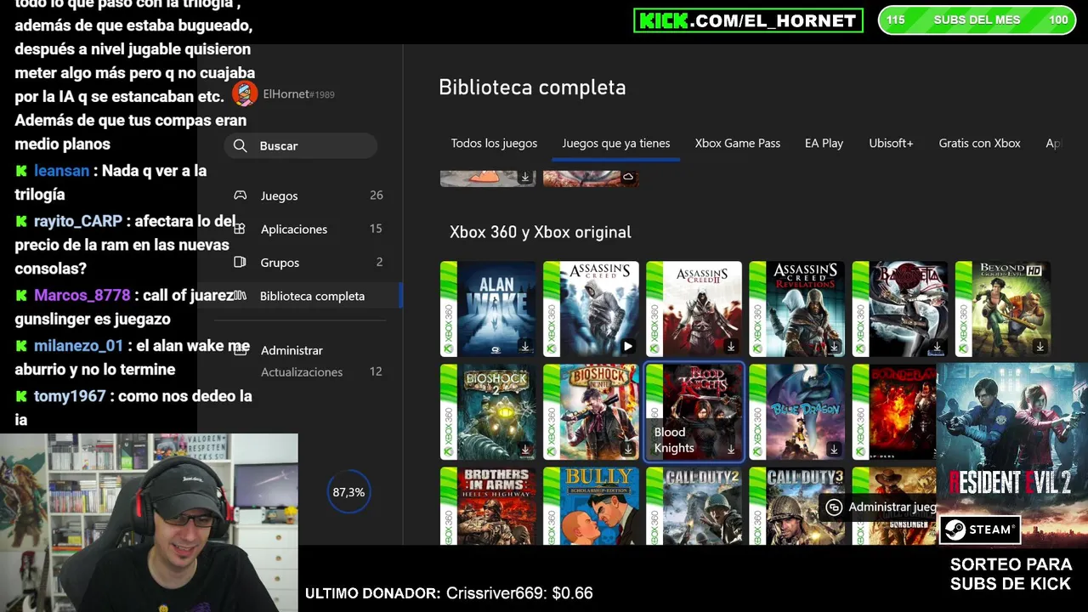
Task: Click the download icon on the Bayonetta tile
Action: pos(937,347)
